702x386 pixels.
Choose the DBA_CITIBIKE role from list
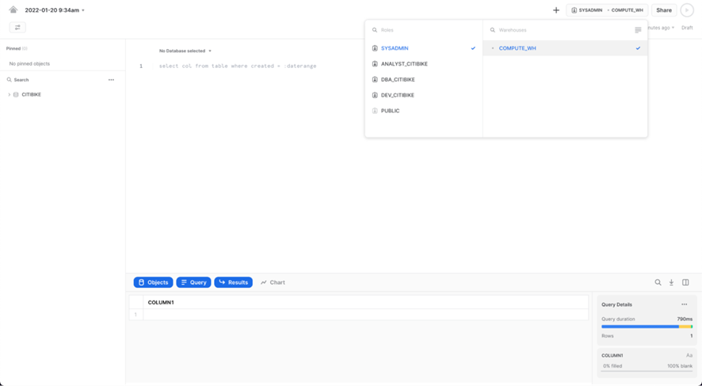[398, 80]
